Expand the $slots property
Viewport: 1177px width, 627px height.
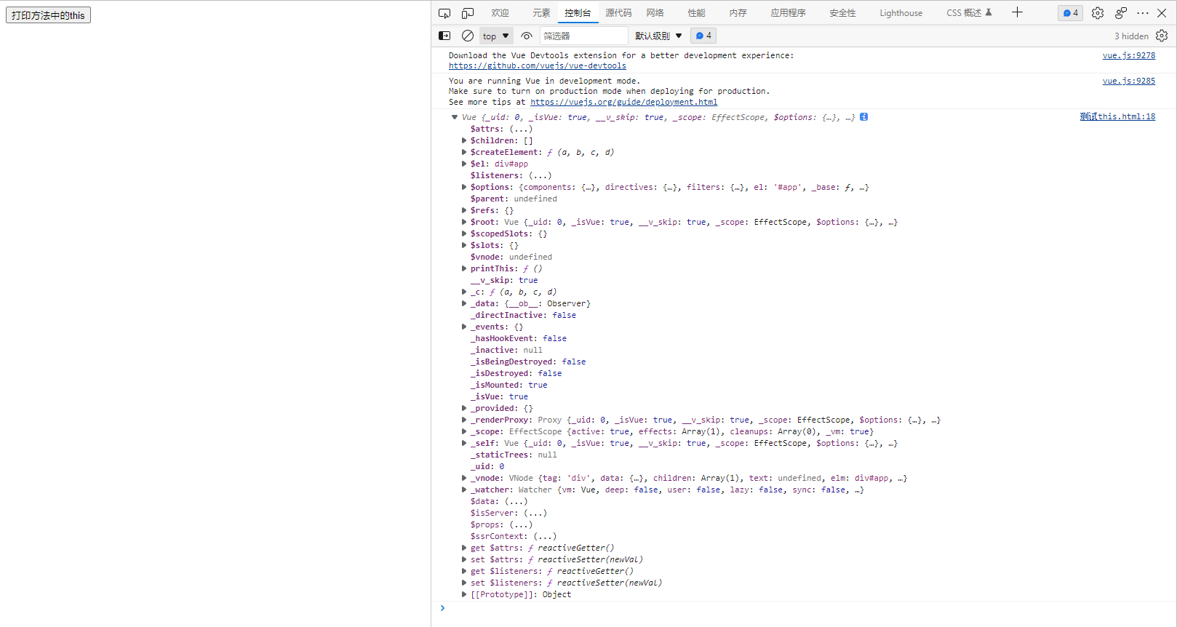coord(464,245)
